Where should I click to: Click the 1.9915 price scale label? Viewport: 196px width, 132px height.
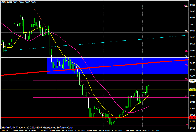(193, 102)
